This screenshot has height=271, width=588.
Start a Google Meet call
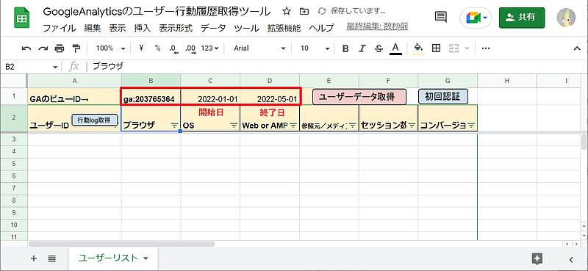[476, 18]
